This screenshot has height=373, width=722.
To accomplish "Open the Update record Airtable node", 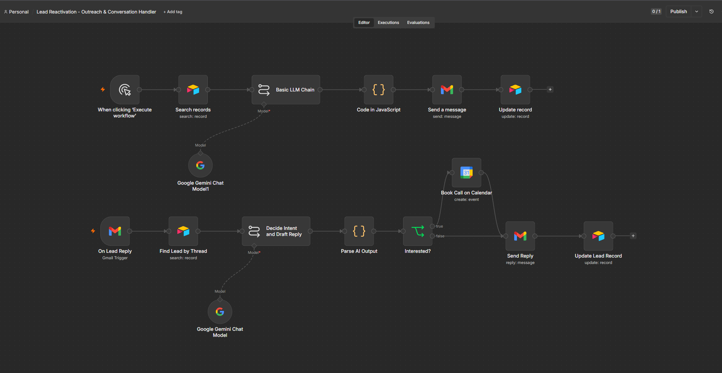I will pyautogui.click(x=515, y=89).
